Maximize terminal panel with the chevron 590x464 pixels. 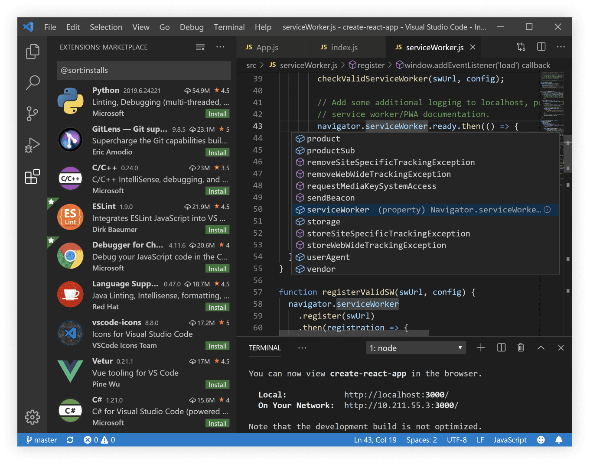tap(541, 347)
